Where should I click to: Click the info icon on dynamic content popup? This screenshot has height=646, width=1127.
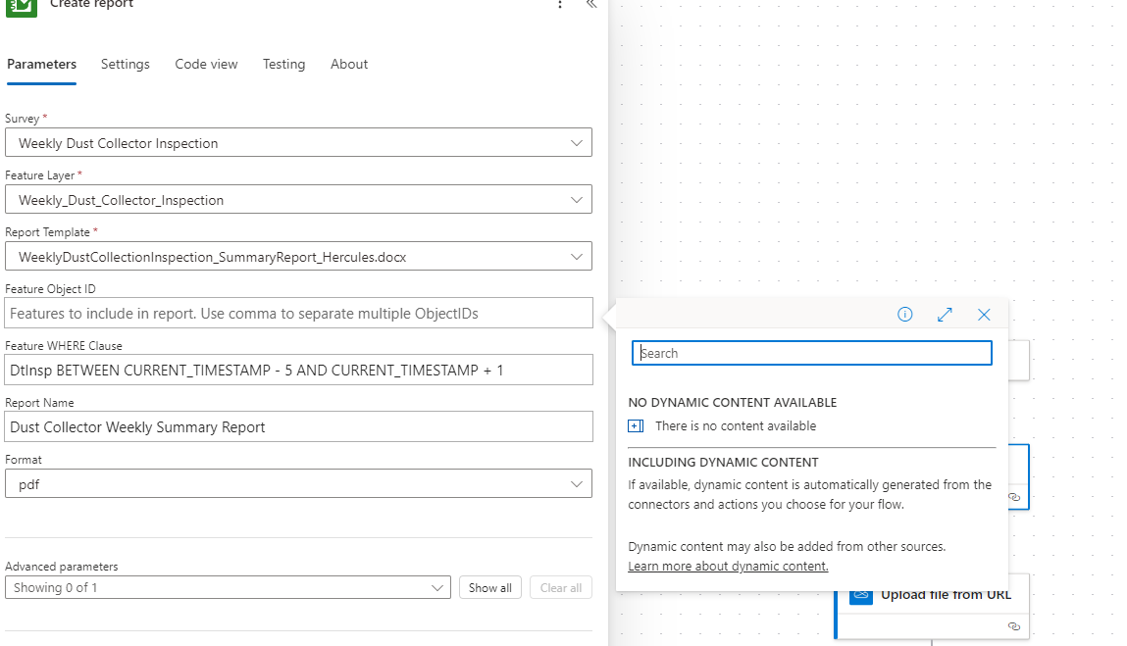pyautogui.click(x=904, y=314)
